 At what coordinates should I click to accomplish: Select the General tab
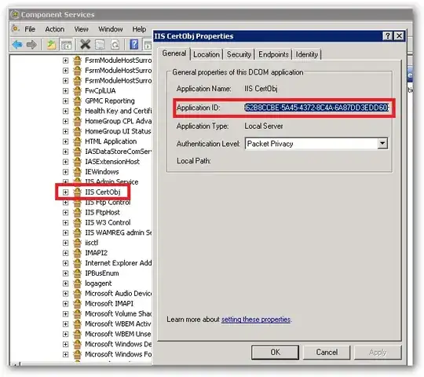(x=174, y=53)
